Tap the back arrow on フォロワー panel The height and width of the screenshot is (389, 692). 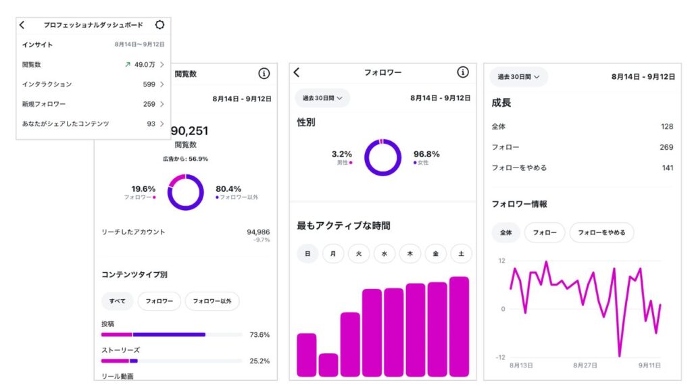pos(297,72)
